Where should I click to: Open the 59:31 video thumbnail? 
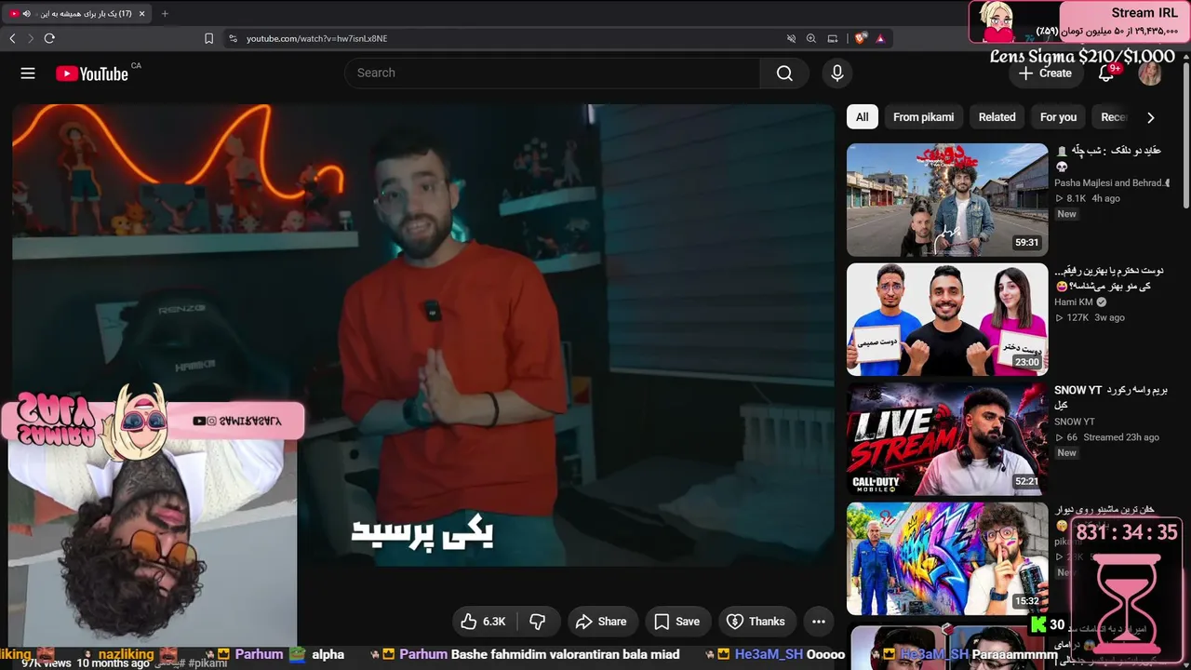click(x=947, y=199)
